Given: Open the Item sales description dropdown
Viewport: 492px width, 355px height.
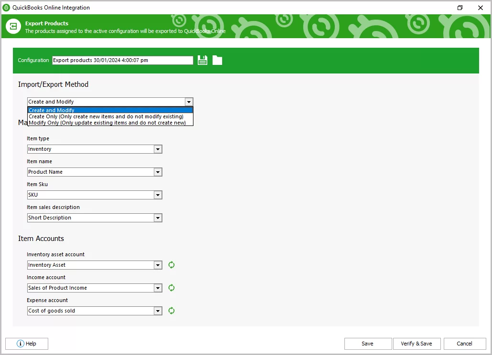Looking at the screenshot, I should 158,218.
